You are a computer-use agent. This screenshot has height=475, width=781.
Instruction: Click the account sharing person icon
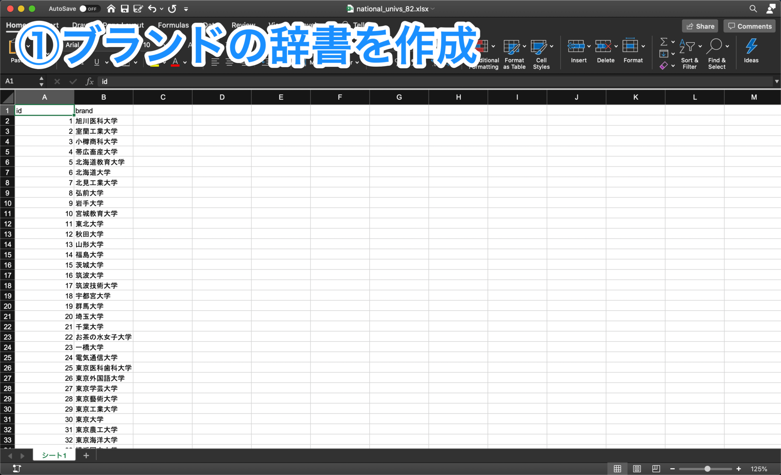pos(771,8)
